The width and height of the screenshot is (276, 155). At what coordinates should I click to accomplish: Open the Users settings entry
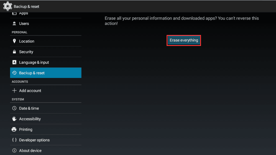(46, 24)
